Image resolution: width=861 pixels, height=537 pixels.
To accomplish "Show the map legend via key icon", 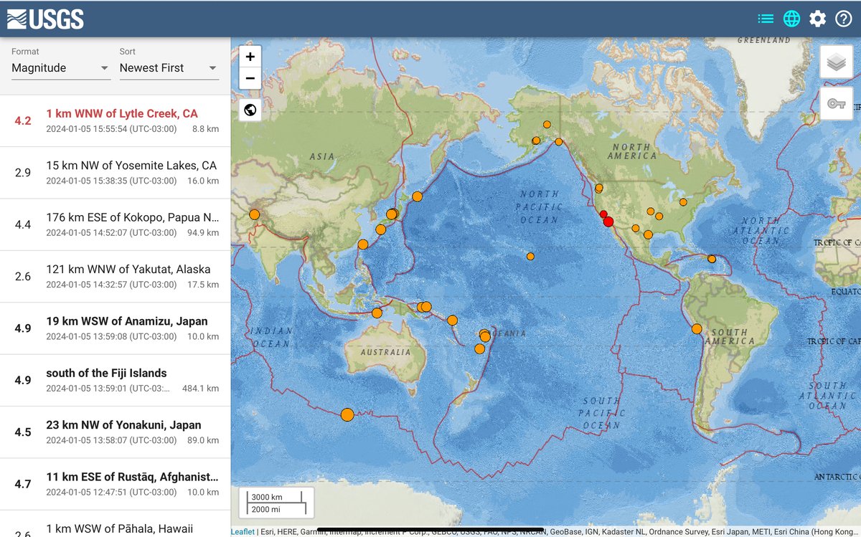I will (836, 103).
